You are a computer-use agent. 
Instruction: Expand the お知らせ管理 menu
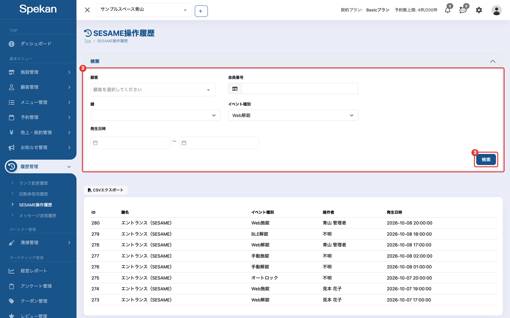pyautogui.click(x=38, y=148)
